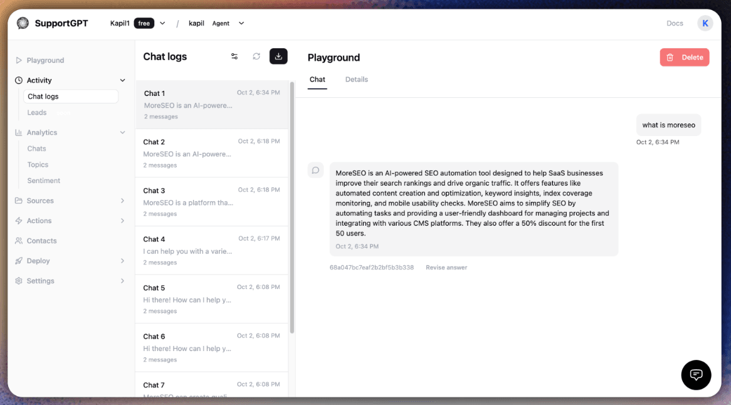This screenshot has width=731, height=405.
Task: Delete the current chat
Action: 684,57
